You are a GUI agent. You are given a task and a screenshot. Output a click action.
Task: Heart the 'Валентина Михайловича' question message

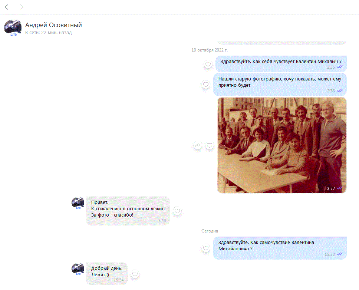[206, 248]
